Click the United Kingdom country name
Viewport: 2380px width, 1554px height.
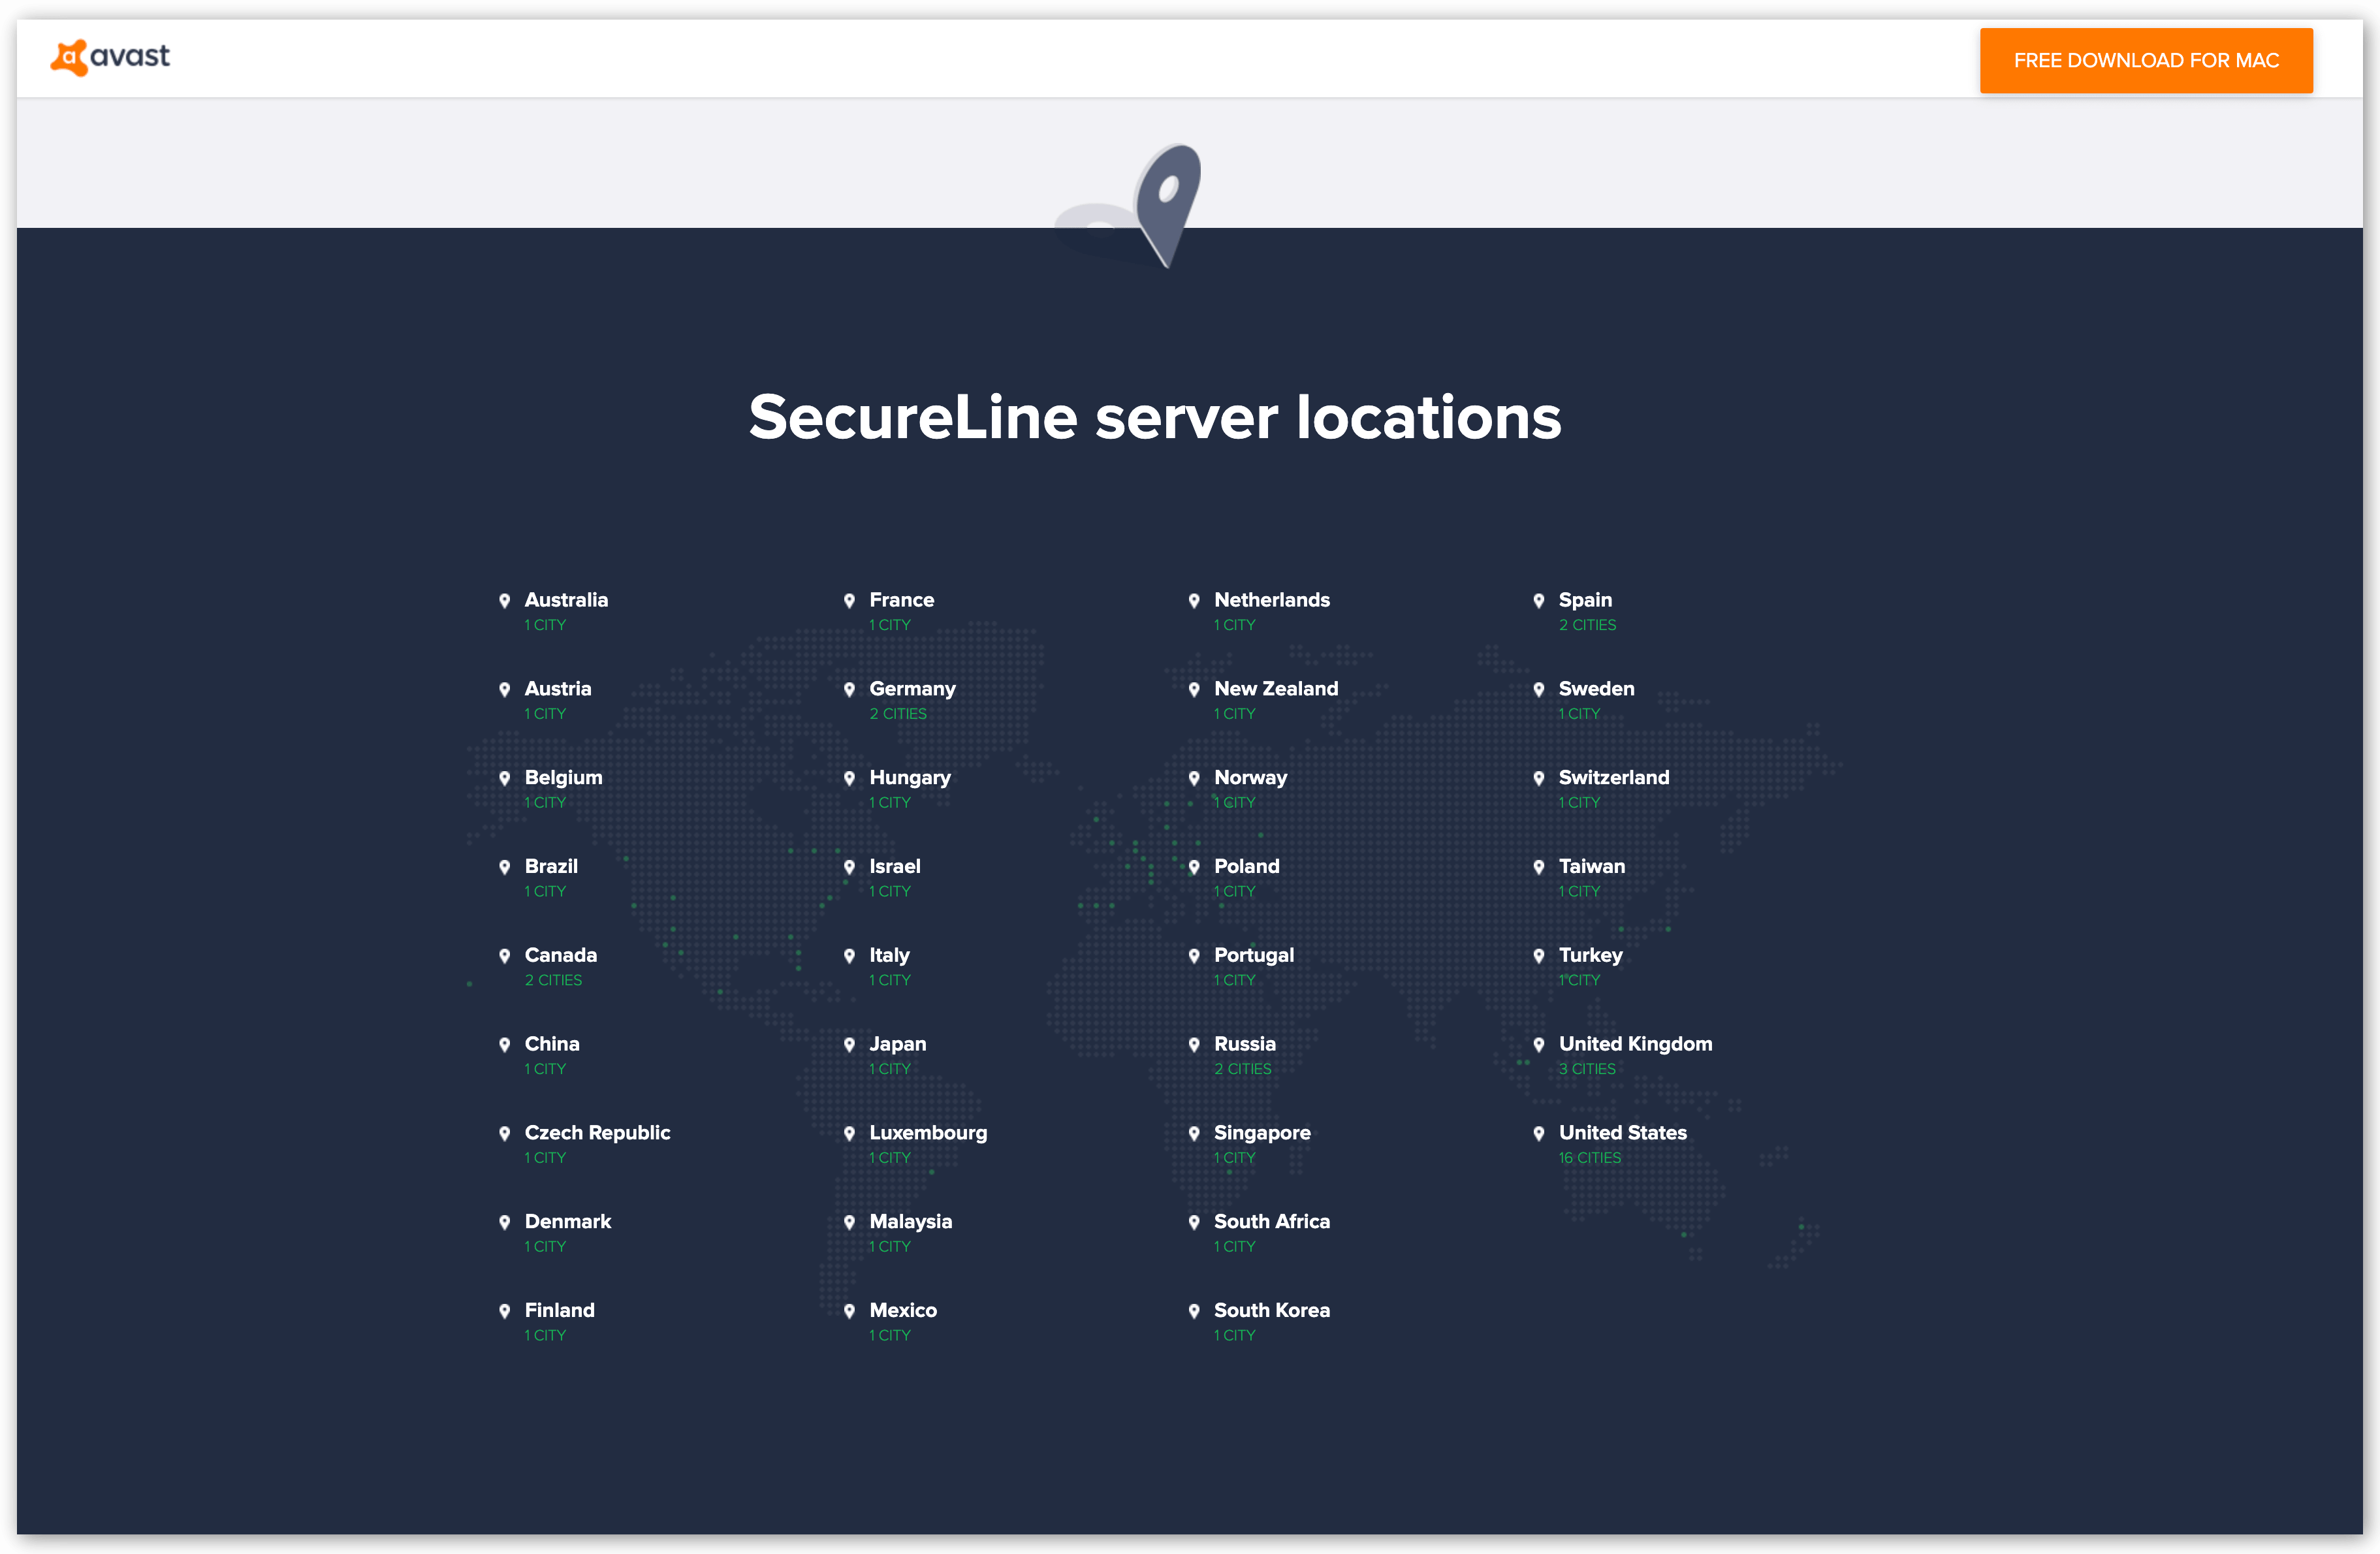tap(1635, 1044)
